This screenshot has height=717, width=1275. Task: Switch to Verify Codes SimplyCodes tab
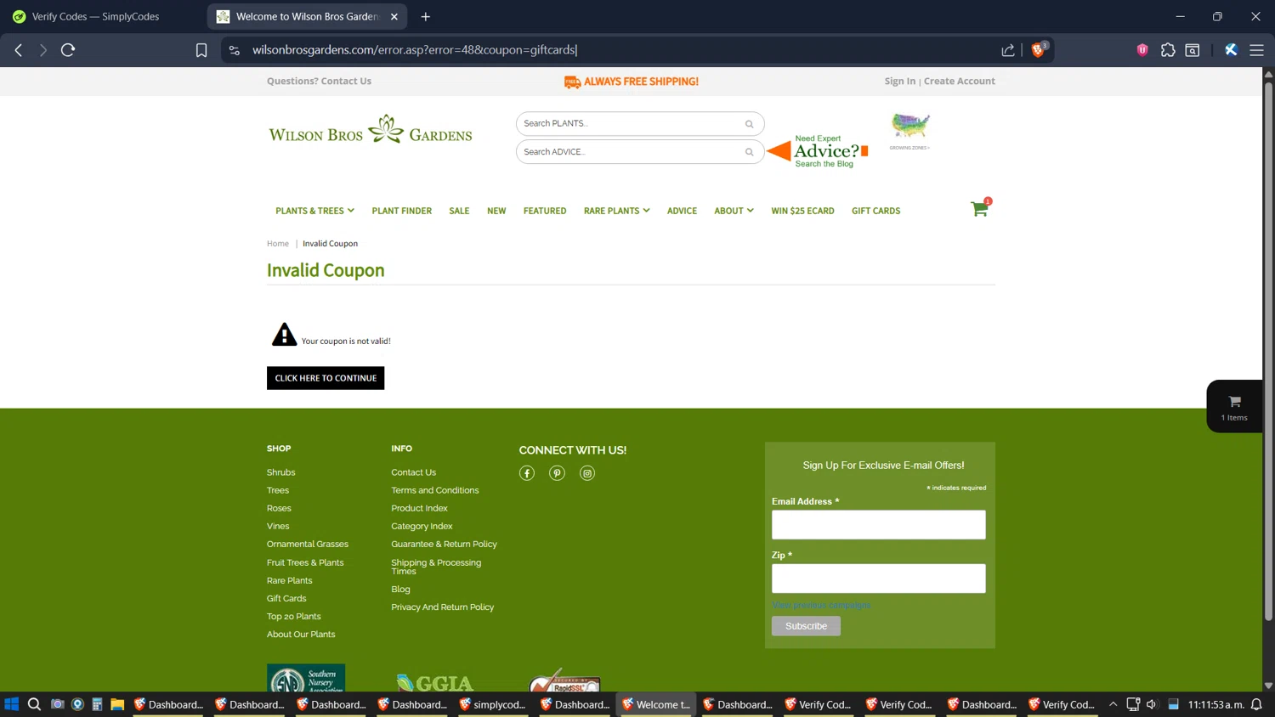click(x=95, y=16)
